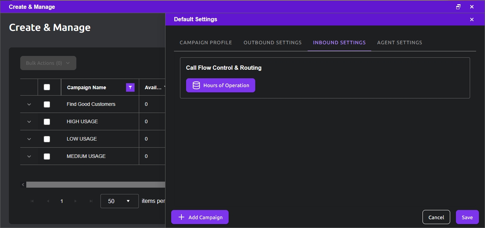The height and width of the screenshot is (228, 485).
Task: Go to next page of campaign list
Action: [76, 201]
